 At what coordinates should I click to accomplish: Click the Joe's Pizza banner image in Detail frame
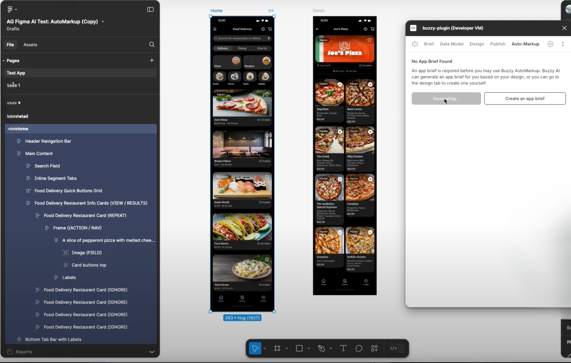tap(345, 49)
